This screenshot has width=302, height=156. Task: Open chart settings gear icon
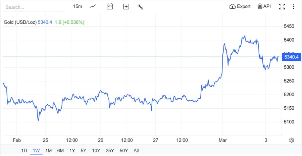click(x=292, y=140)
